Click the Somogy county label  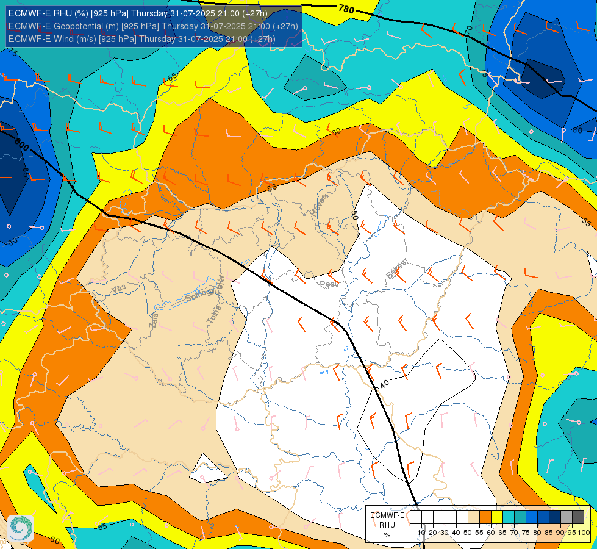201,295
